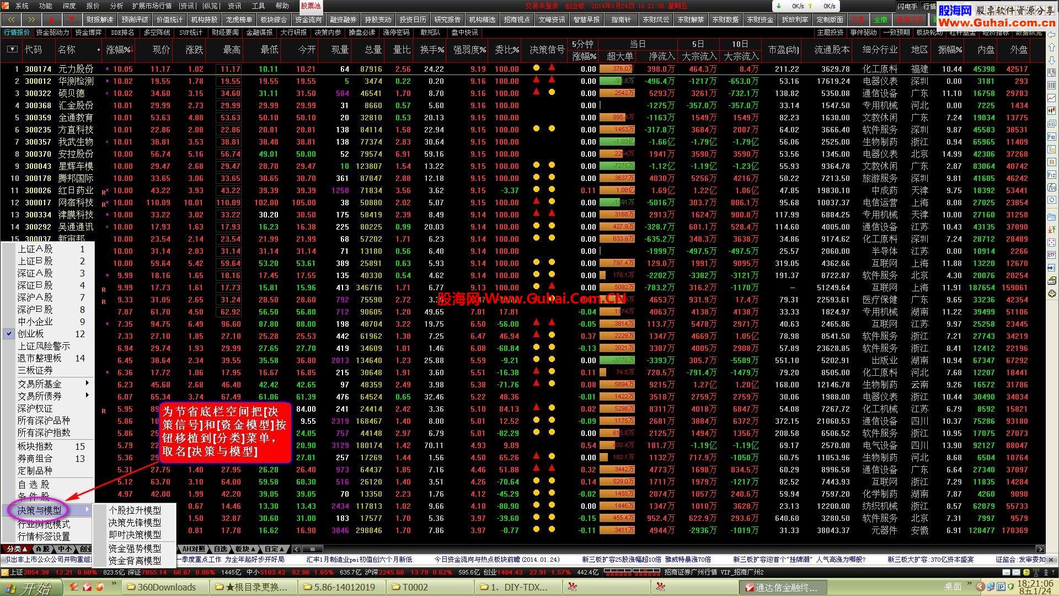Choose 资金强势模型 from the submenu
This screenshot has width=1059, height=596.
coord(135,549)
